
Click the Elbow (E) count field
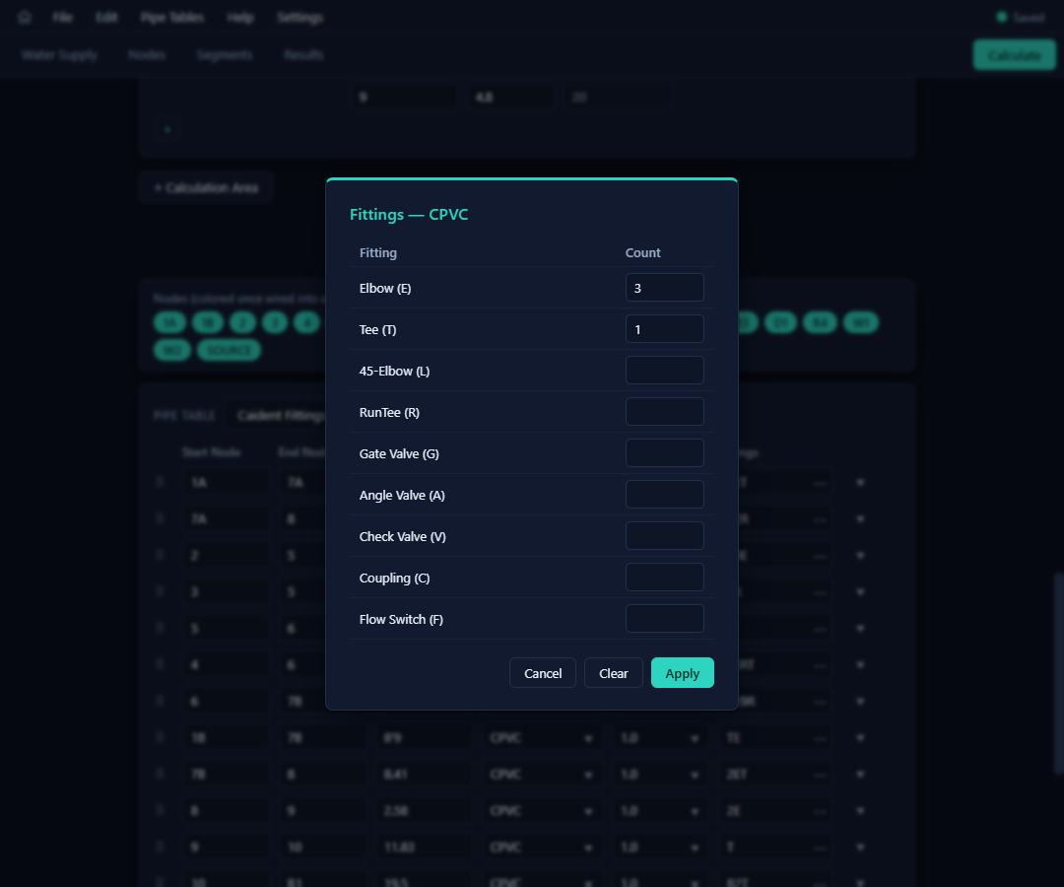[x=664, y=287]
